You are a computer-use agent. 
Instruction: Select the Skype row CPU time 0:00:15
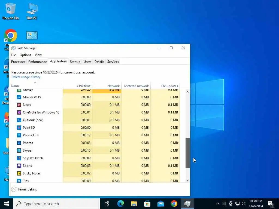[86, 150]
